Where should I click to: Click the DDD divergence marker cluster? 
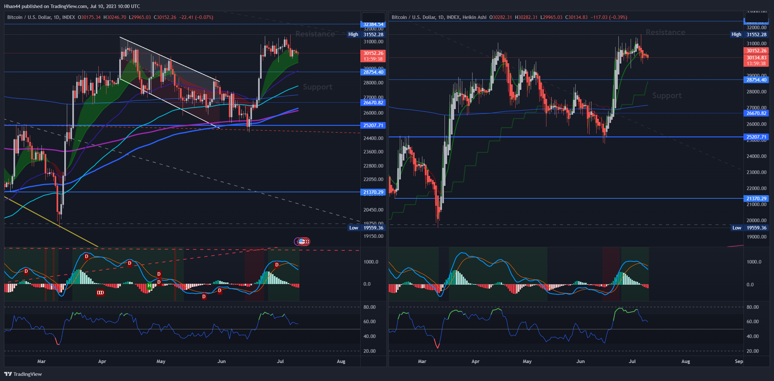tap(100, 293)
